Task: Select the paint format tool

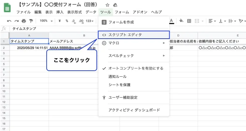Action: (31, 21)
